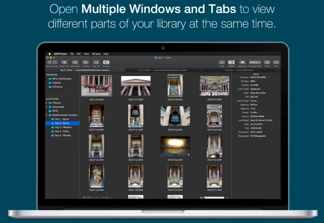Go back with the Back arrow button

50,62
